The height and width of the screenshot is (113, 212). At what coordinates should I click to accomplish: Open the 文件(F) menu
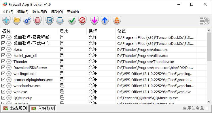click(8, 12)
